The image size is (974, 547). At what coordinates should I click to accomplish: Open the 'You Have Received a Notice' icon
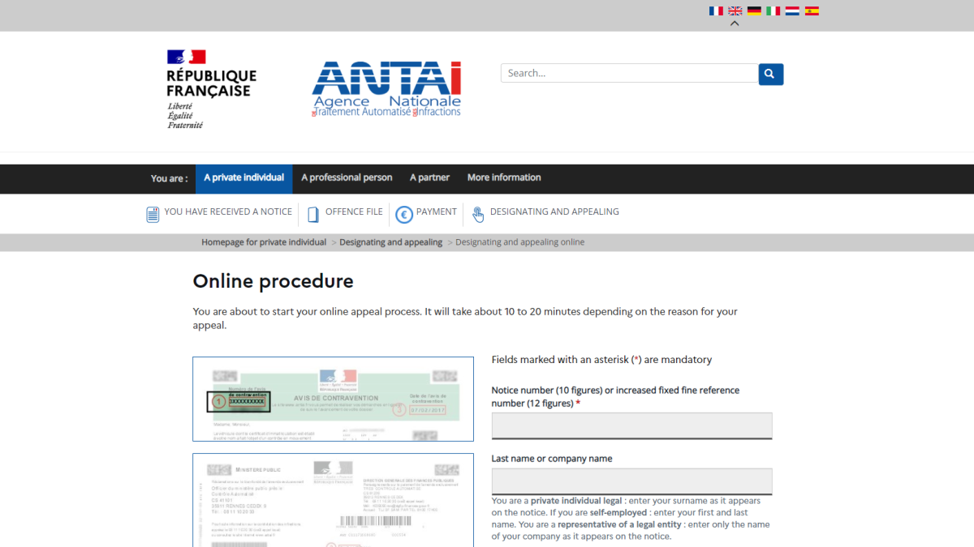coord(153,212)
